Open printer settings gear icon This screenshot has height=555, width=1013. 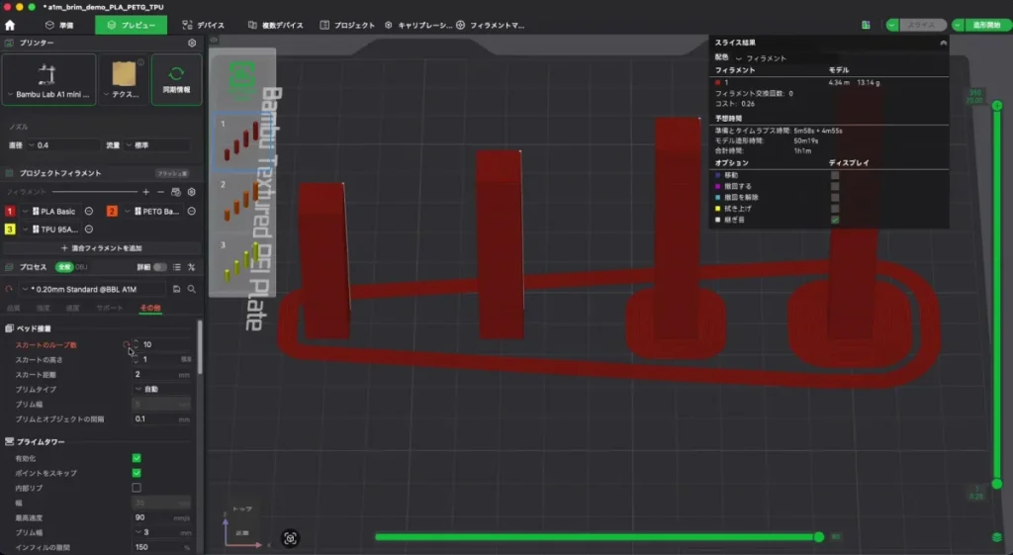pos(192,43)
